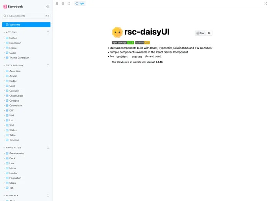The width and height of the screenshot is (270, 201).
Task: Toggle the outline toolbar icon
Action: tap(69, 4)
